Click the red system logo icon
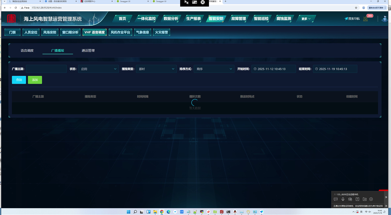The width and height of the screenshot is (391, 215). [12, 19]
